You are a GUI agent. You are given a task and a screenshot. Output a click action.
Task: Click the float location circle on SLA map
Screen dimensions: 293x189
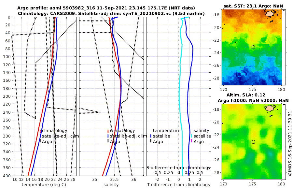(253, 142)
